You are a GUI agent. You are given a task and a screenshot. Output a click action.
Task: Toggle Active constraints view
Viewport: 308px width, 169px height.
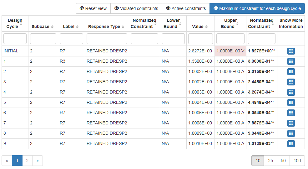186,8
